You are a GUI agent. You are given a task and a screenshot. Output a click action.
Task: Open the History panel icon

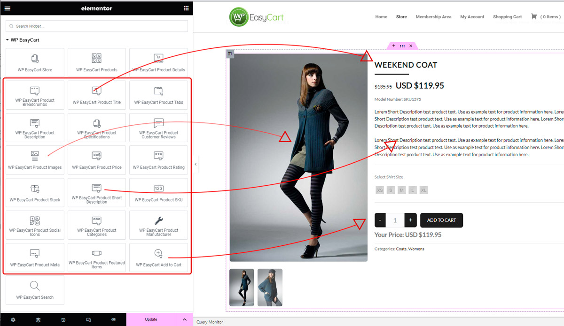click(x=63, y=320)
